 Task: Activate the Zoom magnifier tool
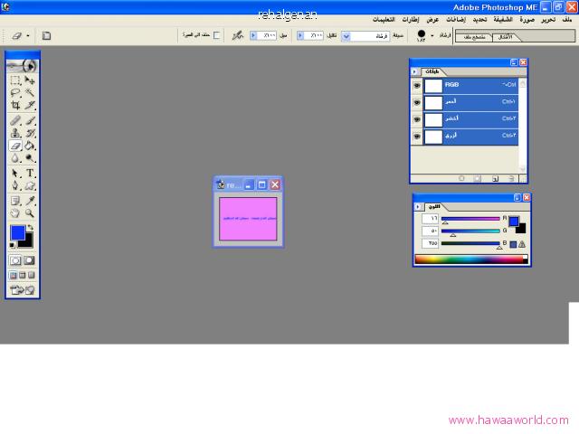(30, 213)
